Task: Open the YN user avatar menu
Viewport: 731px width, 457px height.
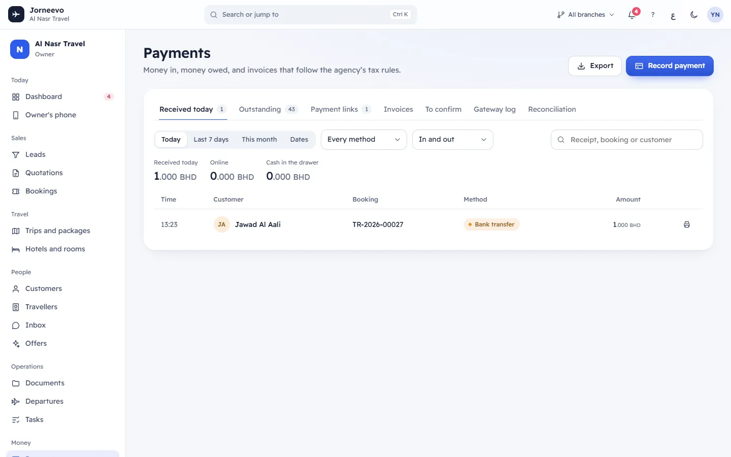Action: click(x=715, y=15)
